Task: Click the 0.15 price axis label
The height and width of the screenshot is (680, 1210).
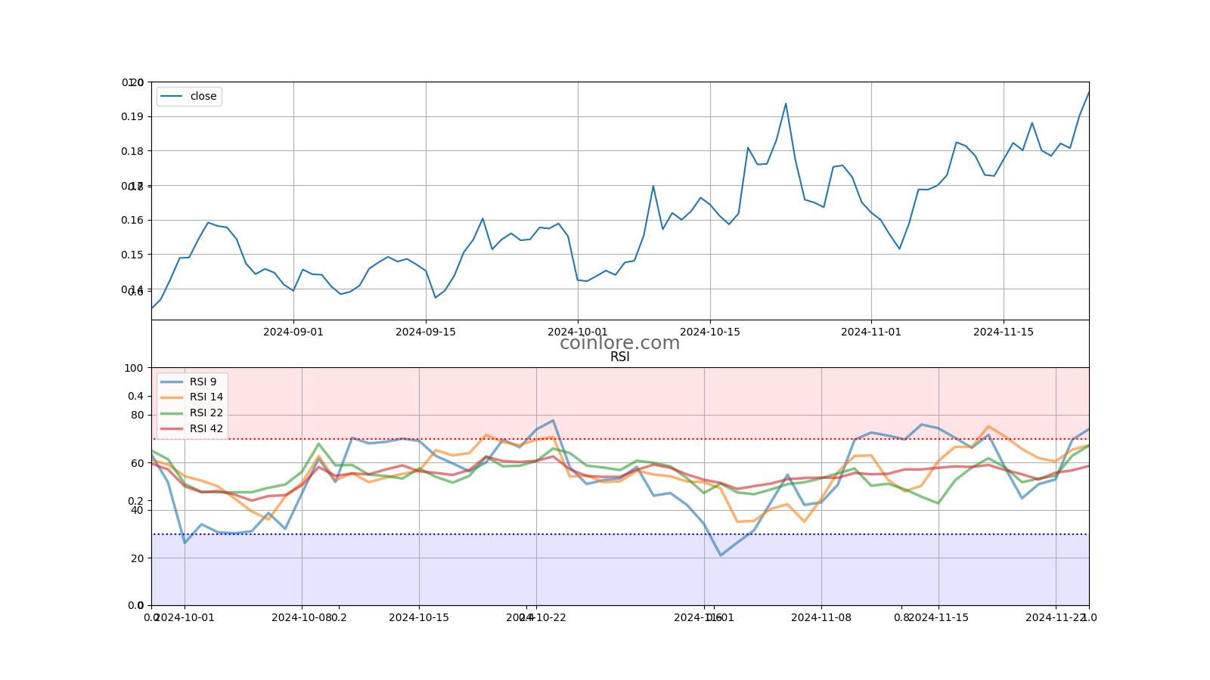Action: (x=132, y=255)
